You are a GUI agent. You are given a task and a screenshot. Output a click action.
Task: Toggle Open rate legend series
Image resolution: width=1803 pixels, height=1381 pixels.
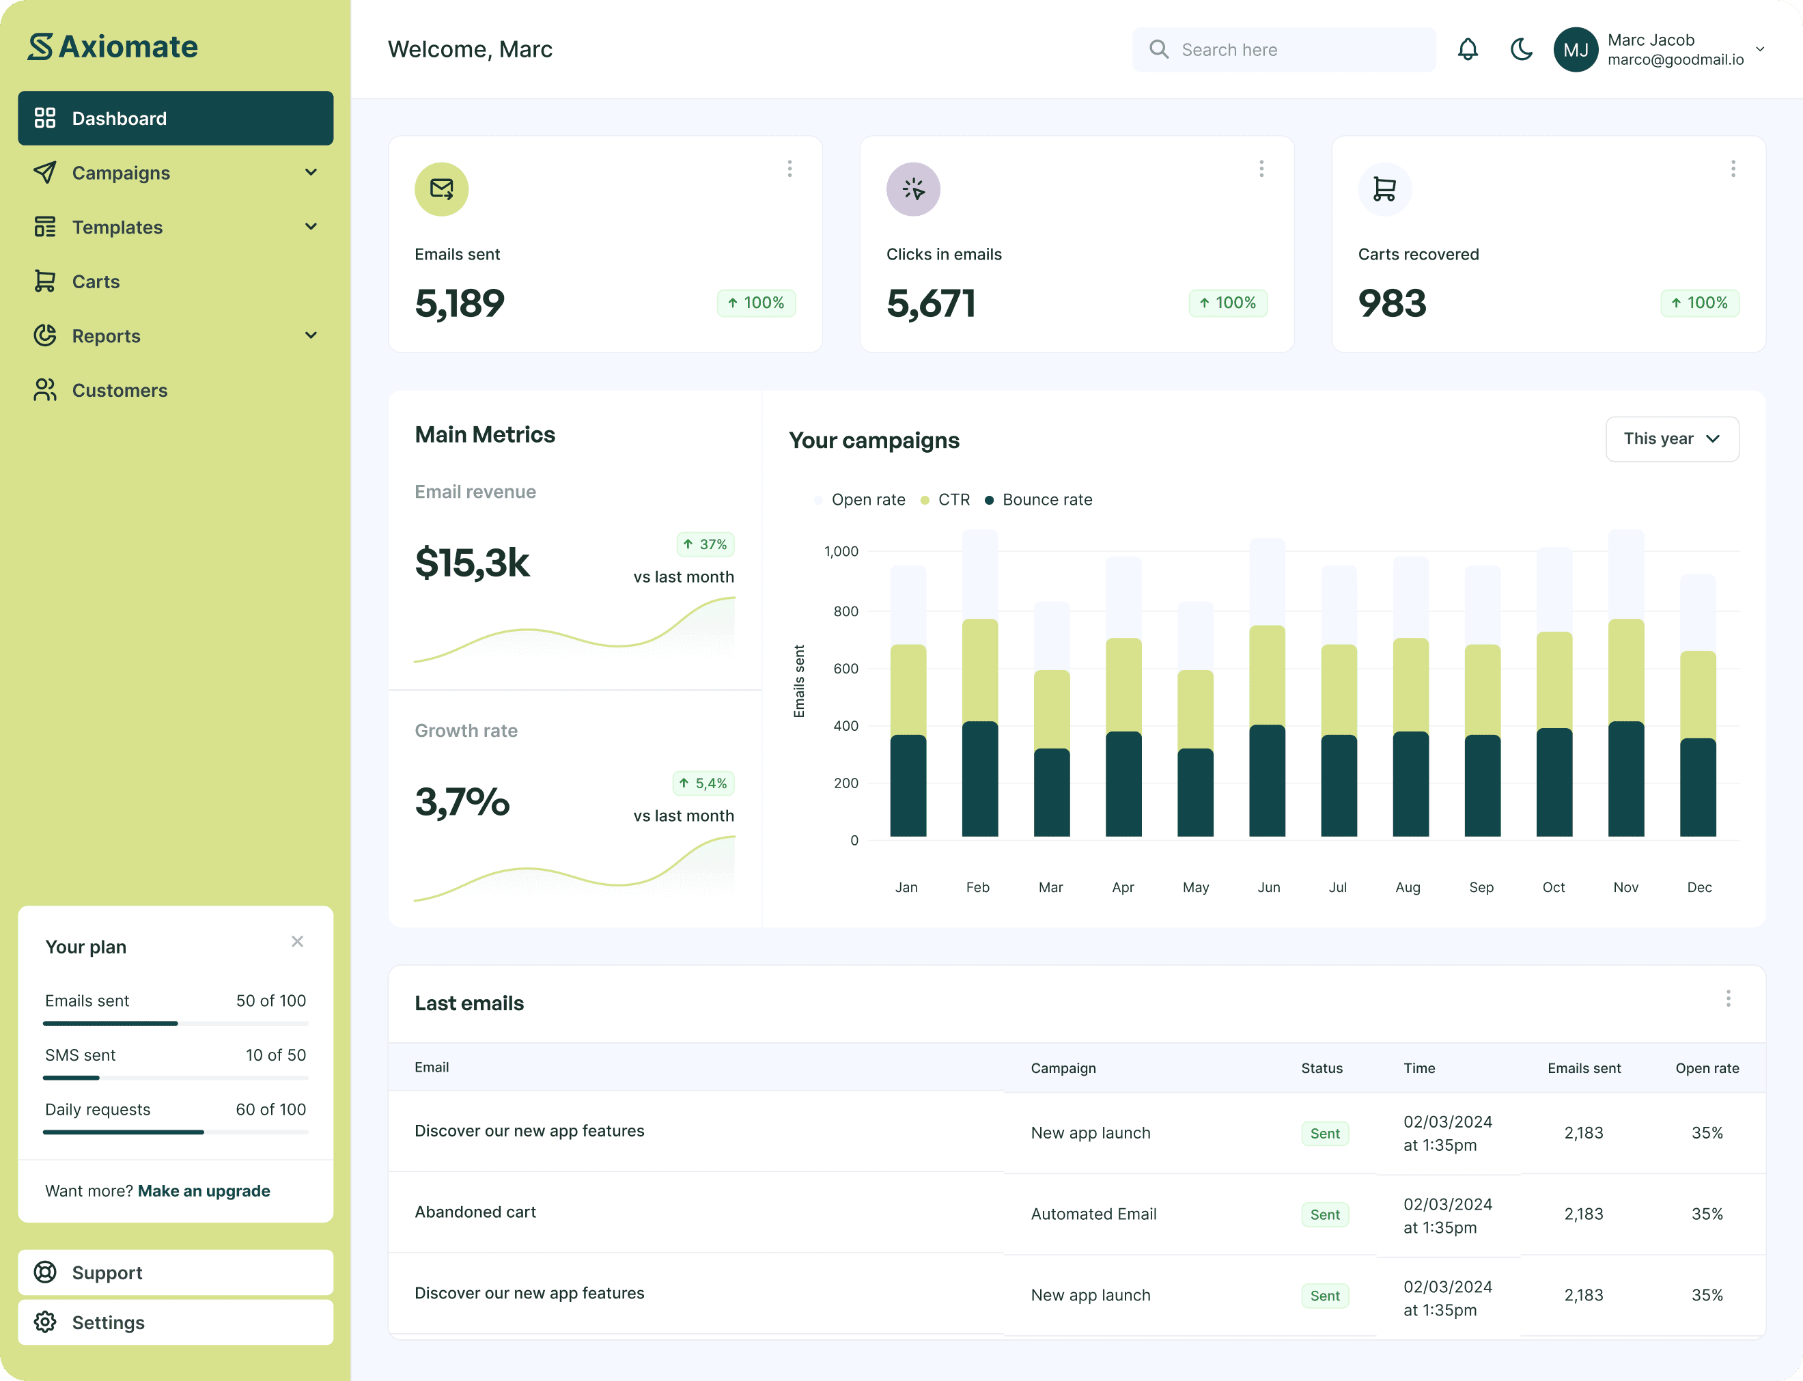[860, 500]
